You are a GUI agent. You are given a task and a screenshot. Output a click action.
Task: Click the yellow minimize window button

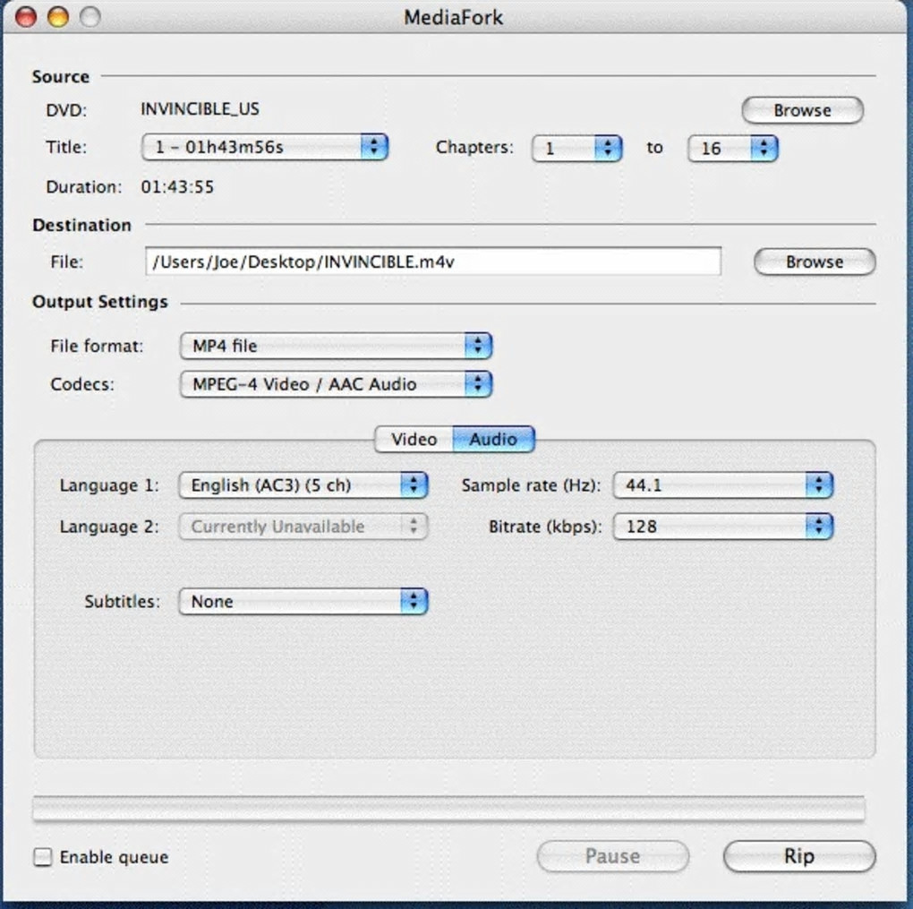pyautogui.click(x=57, y=18)
